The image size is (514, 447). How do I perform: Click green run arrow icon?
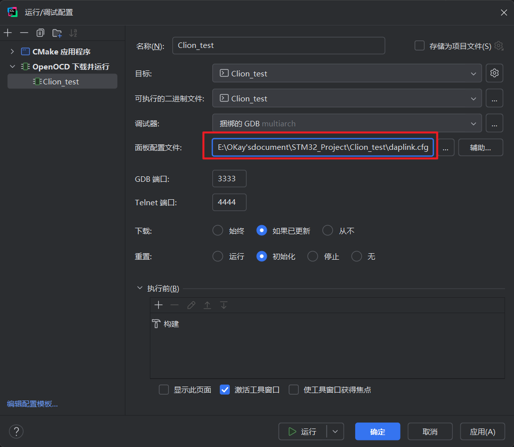point(292,432)
